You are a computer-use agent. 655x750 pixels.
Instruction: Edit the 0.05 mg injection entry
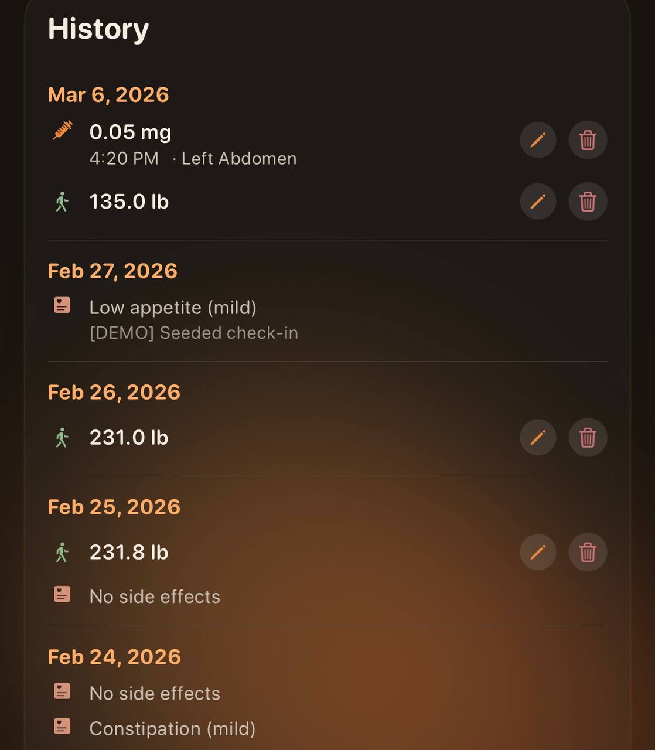coord(538,140)
